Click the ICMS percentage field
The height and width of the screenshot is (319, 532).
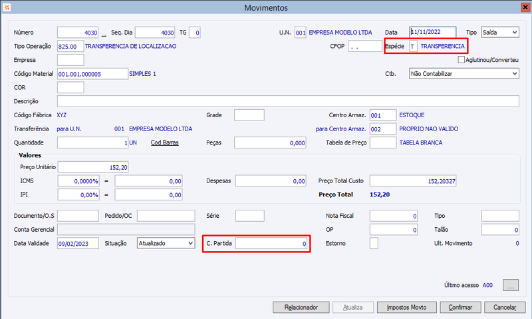78,181
